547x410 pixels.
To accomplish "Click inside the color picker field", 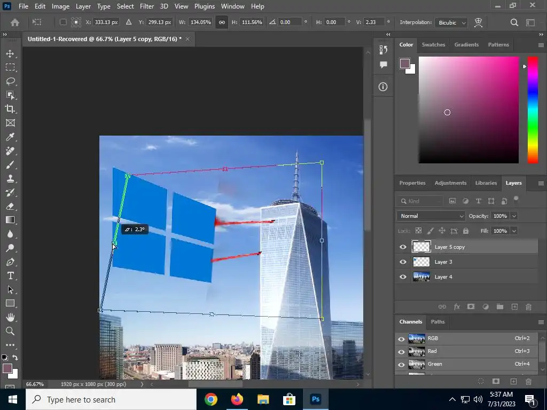I will 468,110.
